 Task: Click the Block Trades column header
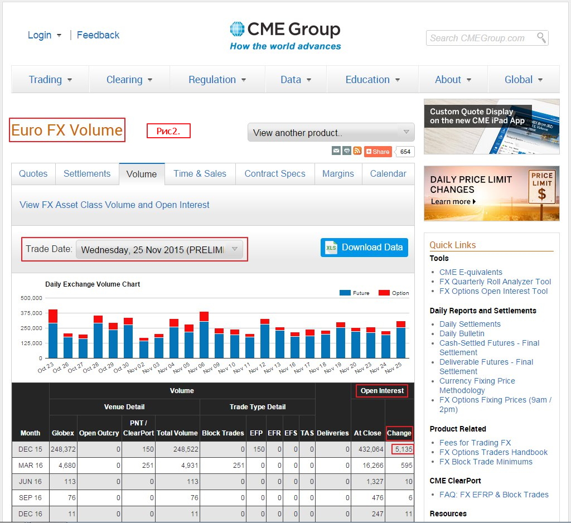click(223, 433)
